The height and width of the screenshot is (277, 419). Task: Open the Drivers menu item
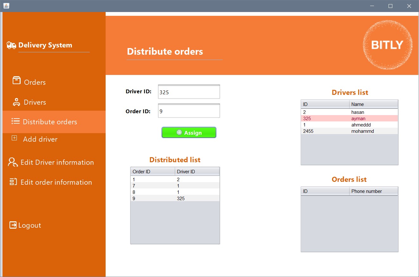pyautogui.click(x=35, y=102)
